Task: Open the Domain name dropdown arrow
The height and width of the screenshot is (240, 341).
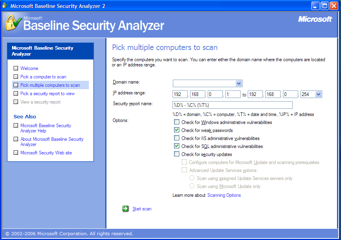Action: pyautogui.click(x=239, y=84)
